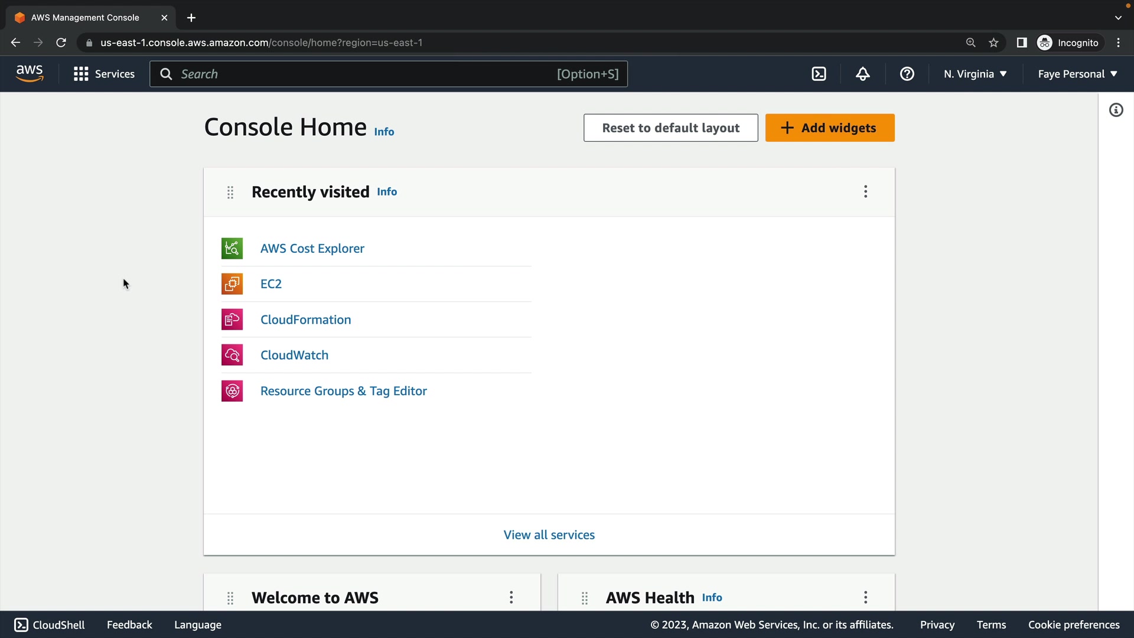Click the EC2 service icon

coord(232,284)
